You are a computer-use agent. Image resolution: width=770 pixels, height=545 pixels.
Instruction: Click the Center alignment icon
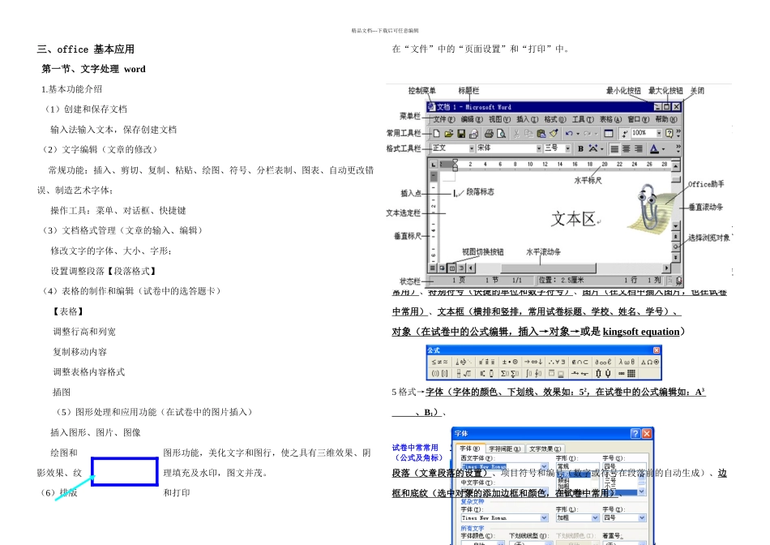pos(626,148)
